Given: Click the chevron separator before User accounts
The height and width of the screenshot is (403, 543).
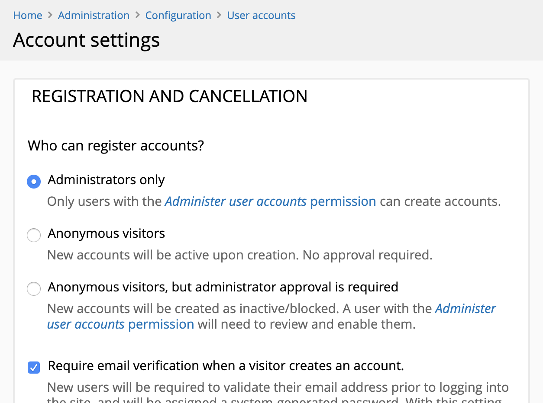Looking at the screenshot, I should click(218, 15).
